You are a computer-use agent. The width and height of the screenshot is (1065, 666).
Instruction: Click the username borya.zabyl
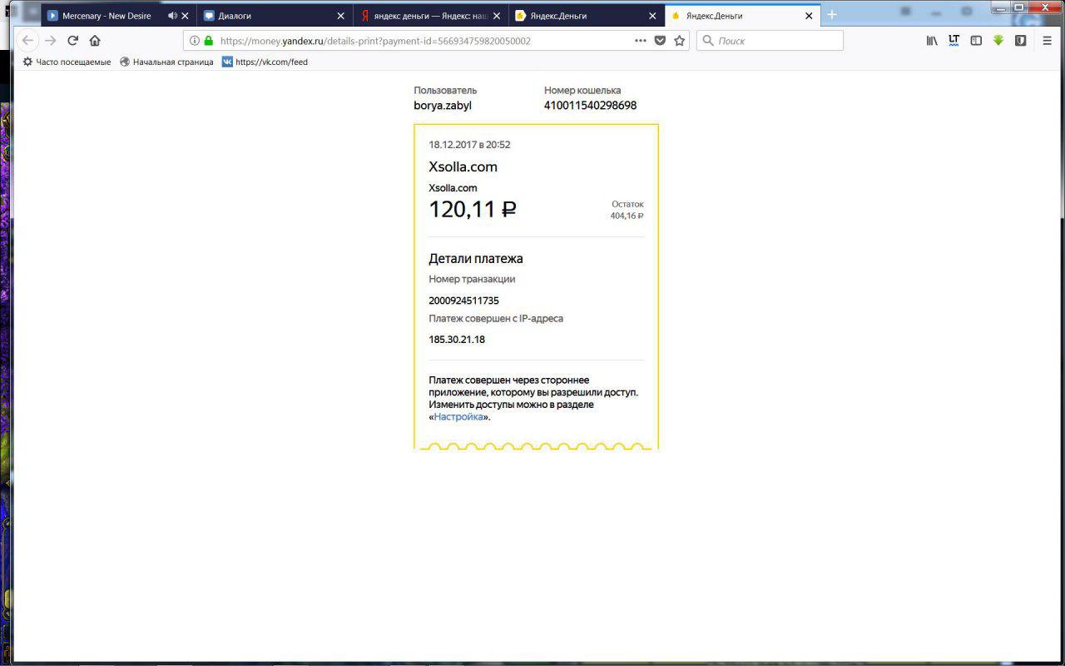point(443,106)
